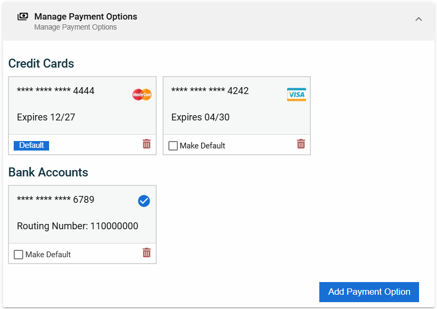Image resolution: width=437 pixels, height=309 pixels.
Task: Click the blue verified checkmark icon
Action: pos(144,201)
